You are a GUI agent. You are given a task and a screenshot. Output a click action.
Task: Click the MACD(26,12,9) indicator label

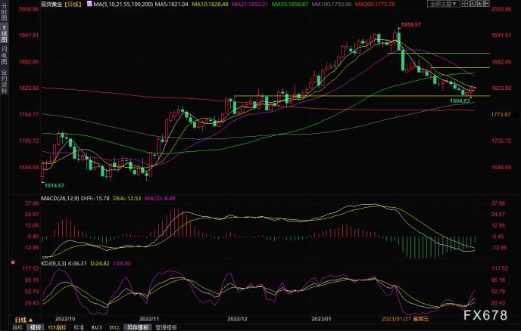point(60,198)
